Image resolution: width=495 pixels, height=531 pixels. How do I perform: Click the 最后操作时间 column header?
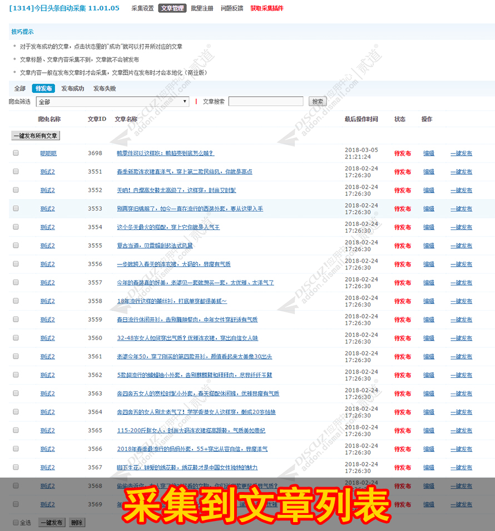click(361, 119)
